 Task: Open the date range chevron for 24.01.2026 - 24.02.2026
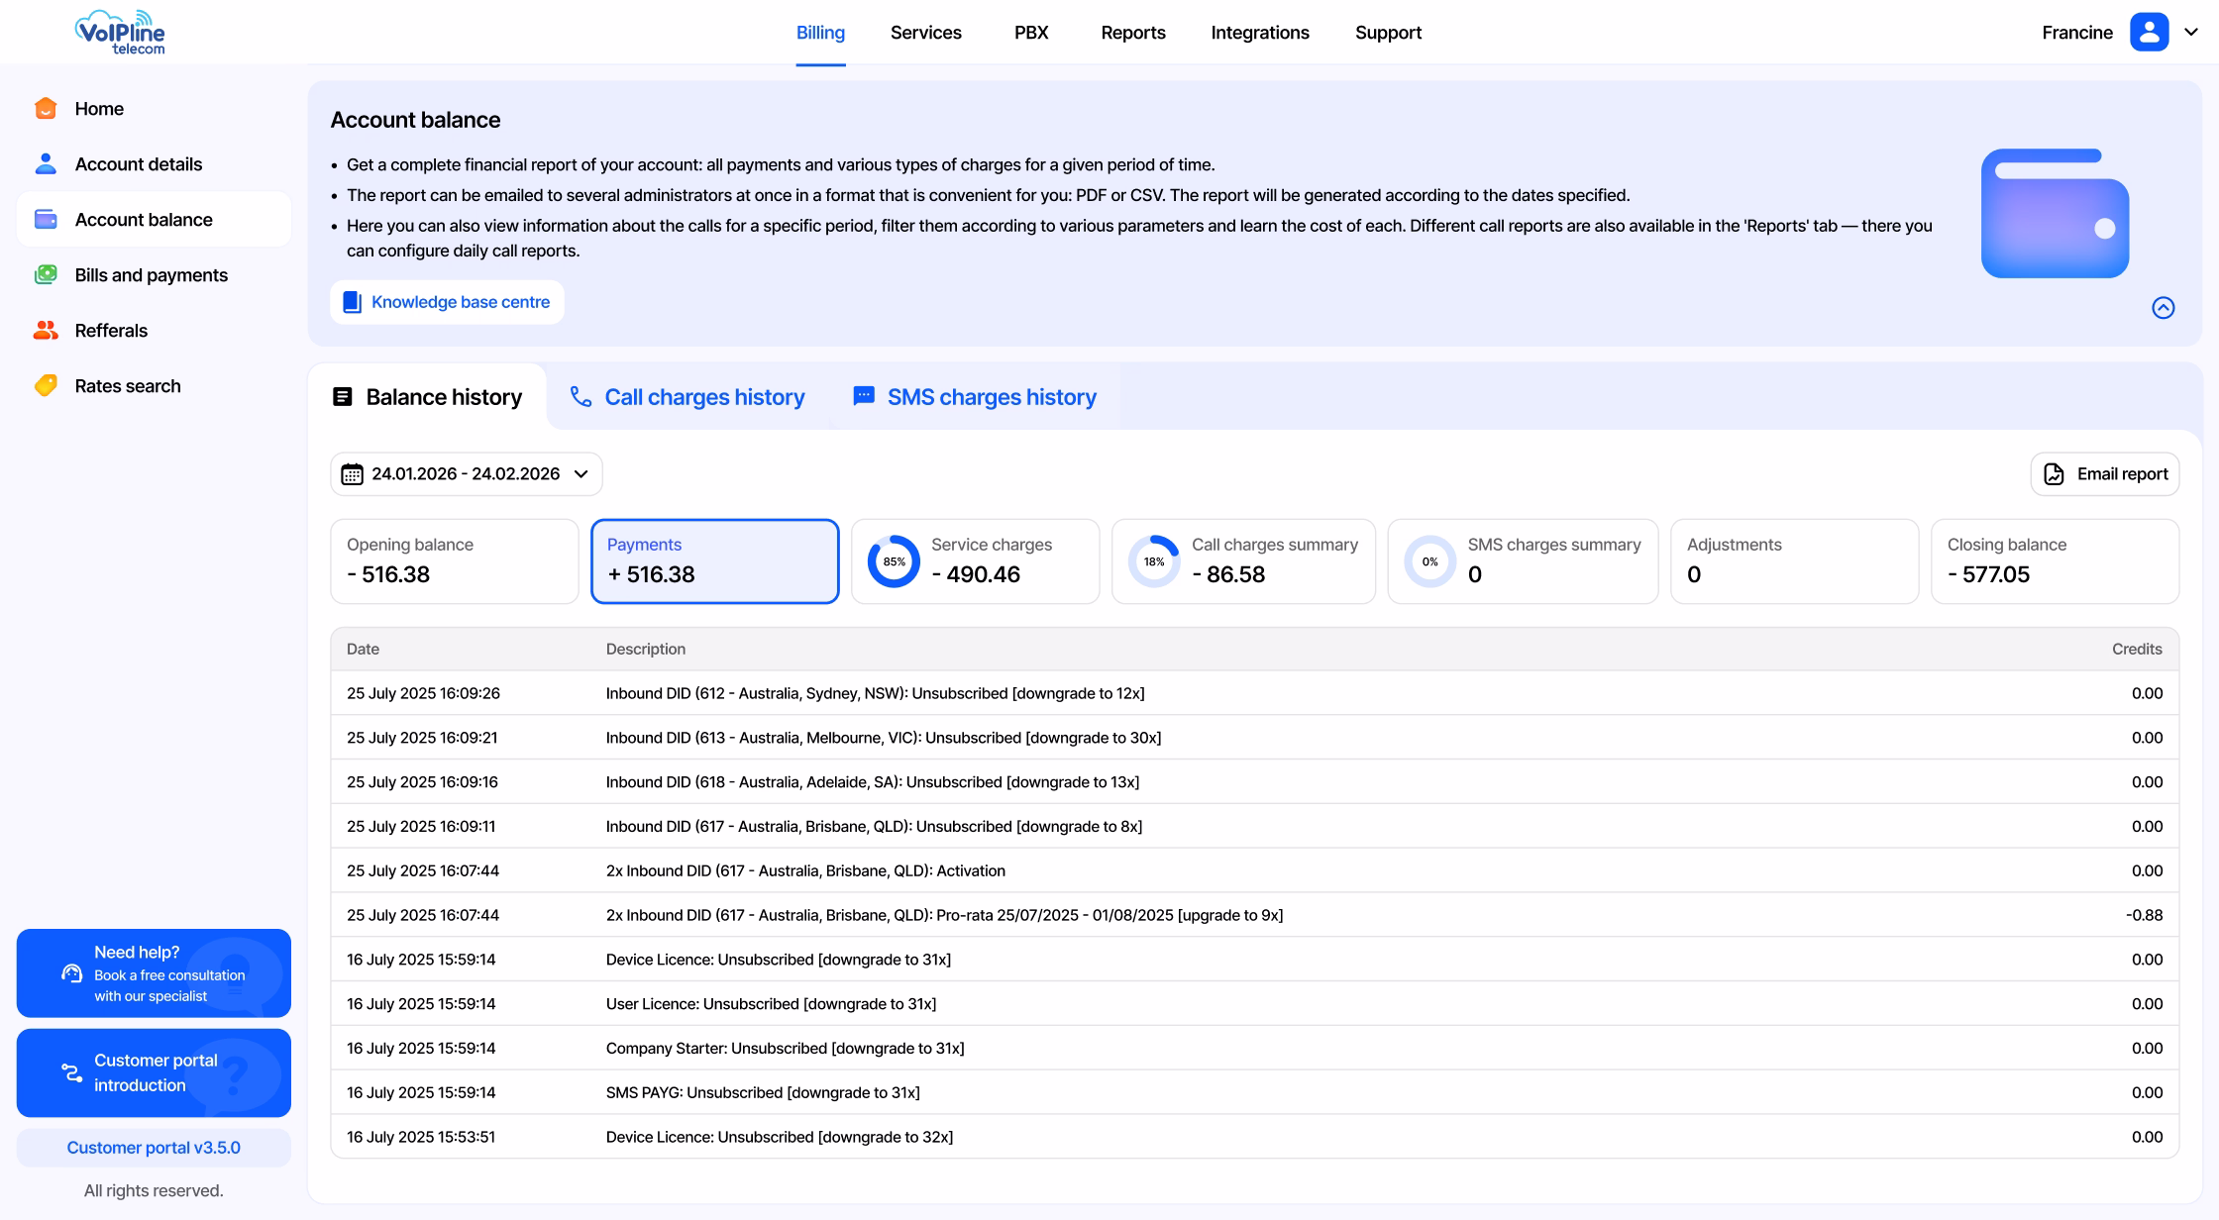pyautogui.click(x=581, y=474)
